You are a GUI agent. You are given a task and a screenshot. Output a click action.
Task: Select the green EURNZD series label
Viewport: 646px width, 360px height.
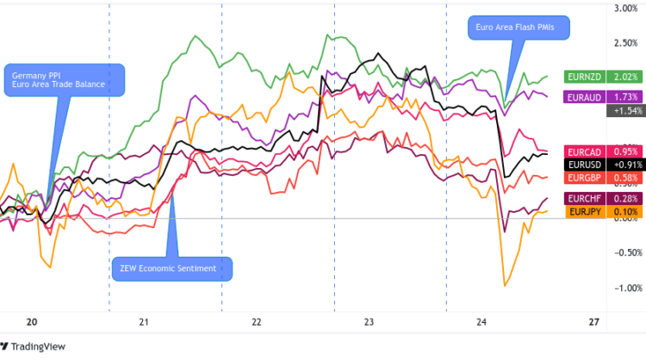click(x=582, y=76)
